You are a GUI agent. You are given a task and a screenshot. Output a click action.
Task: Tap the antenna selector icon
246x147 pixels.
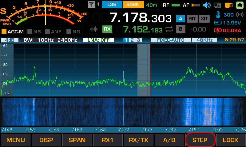tap(91, 5)
